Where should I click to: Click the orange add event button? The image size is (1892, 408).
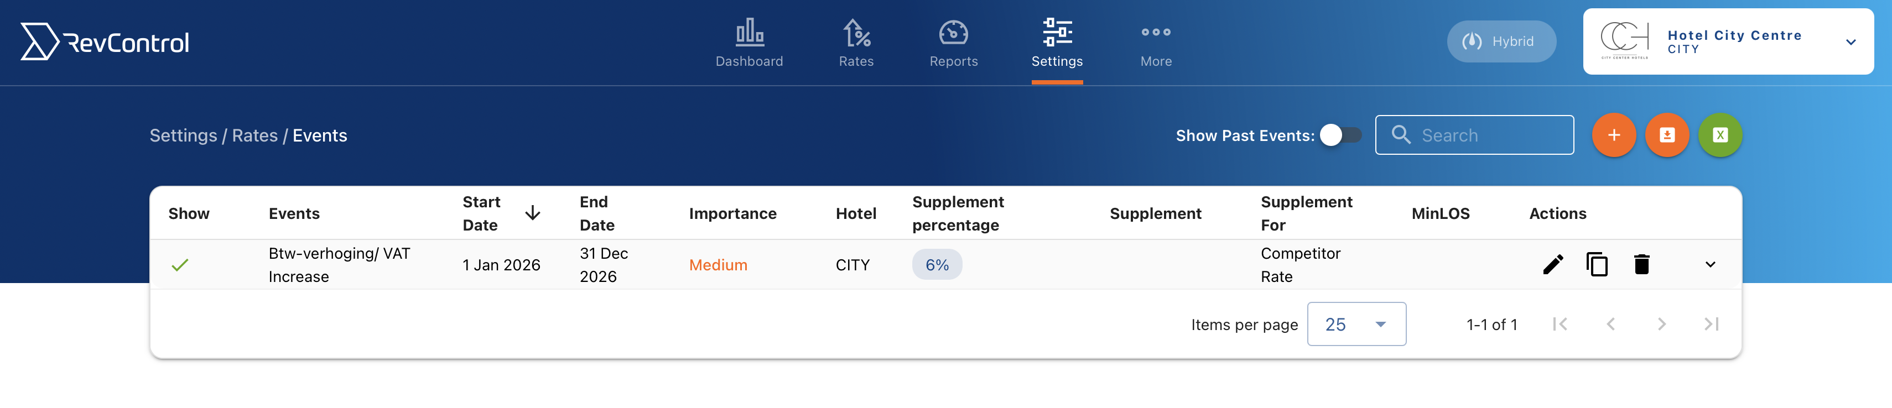pos(1614,135)
